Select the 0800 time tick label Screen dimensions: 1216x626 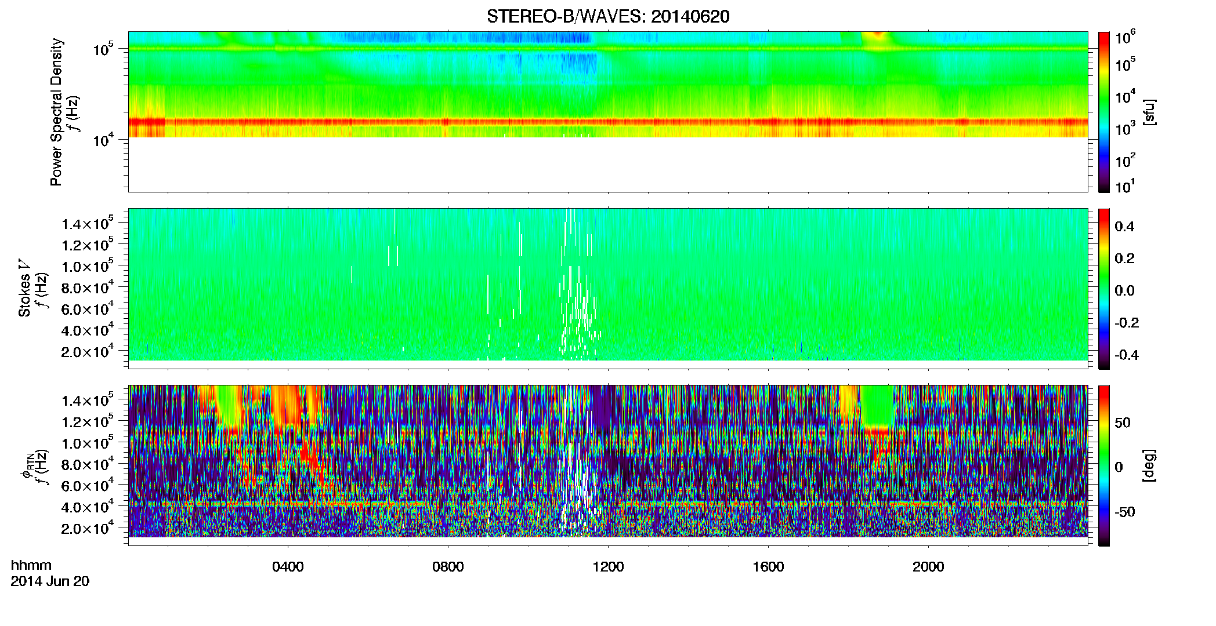coord(448,567)
